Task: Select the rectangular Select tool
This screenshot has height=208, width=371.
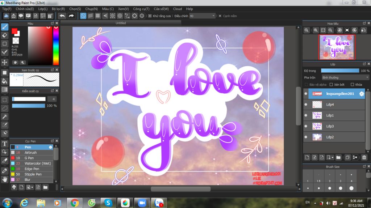Action: (x=5, y=100)
